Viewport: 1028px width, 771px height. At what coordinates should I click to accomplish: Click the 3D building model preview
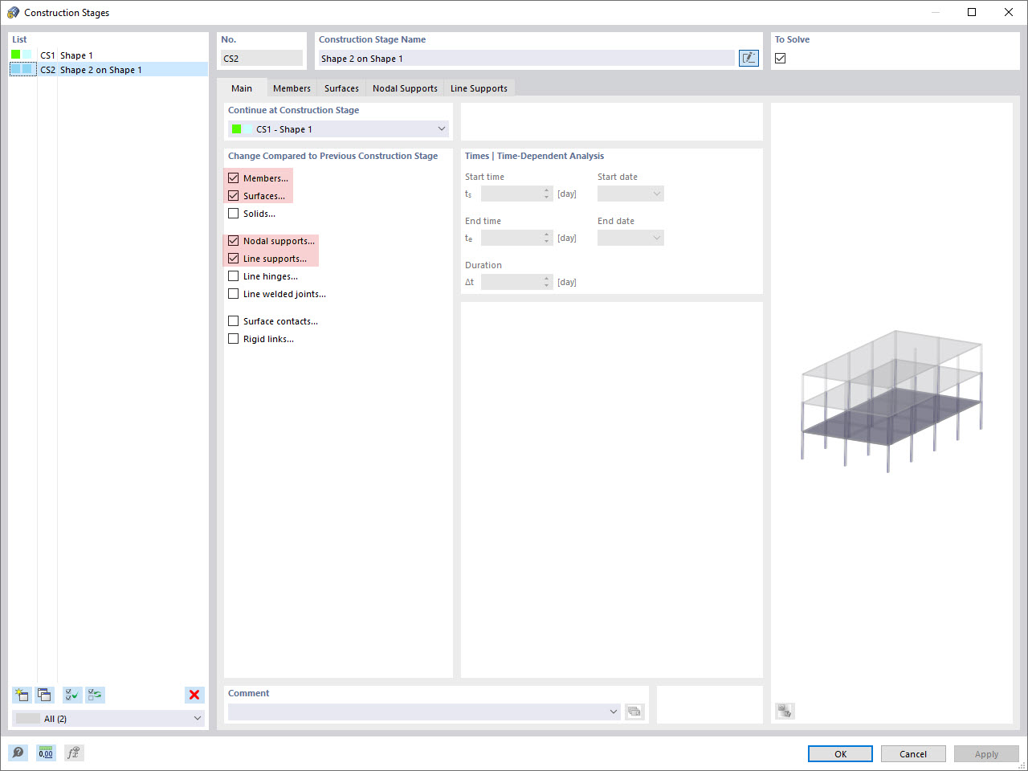click(891, 400)
